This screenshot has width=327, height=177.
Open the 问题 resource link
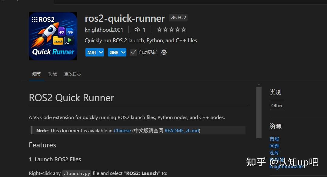point(274,146)
